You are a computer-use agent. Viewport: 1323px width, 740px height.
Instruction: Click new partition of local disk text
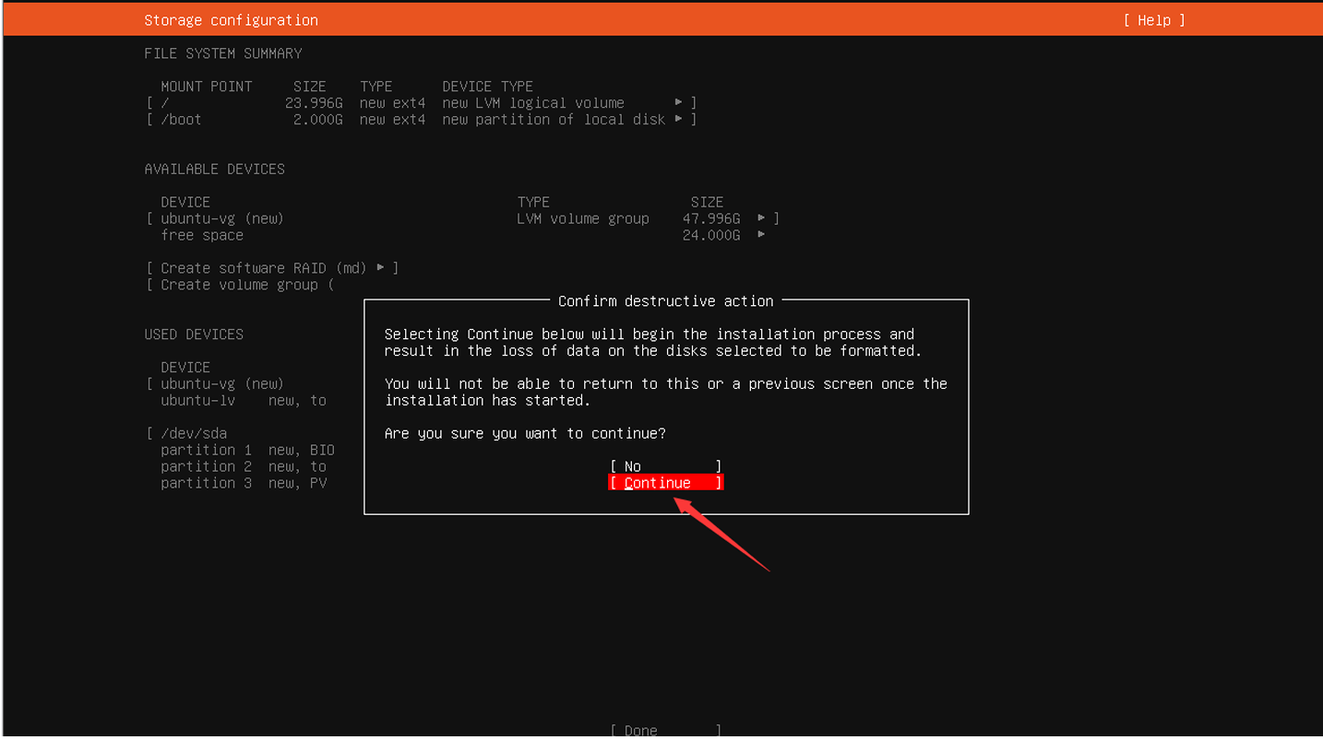click(x=554, y=120)
